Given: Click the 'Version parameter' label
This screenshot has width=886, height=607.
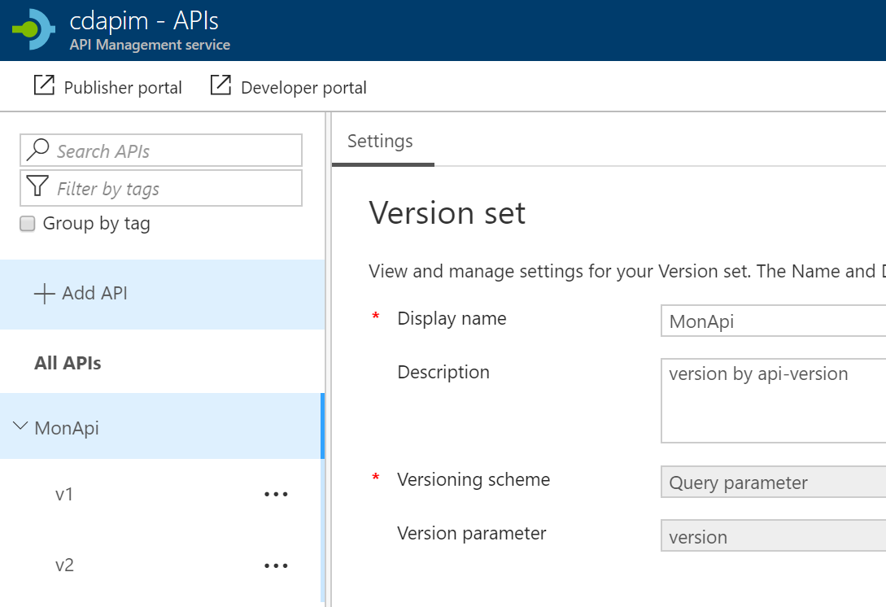Looking at the screenshot, I should (x=472, y=533).
